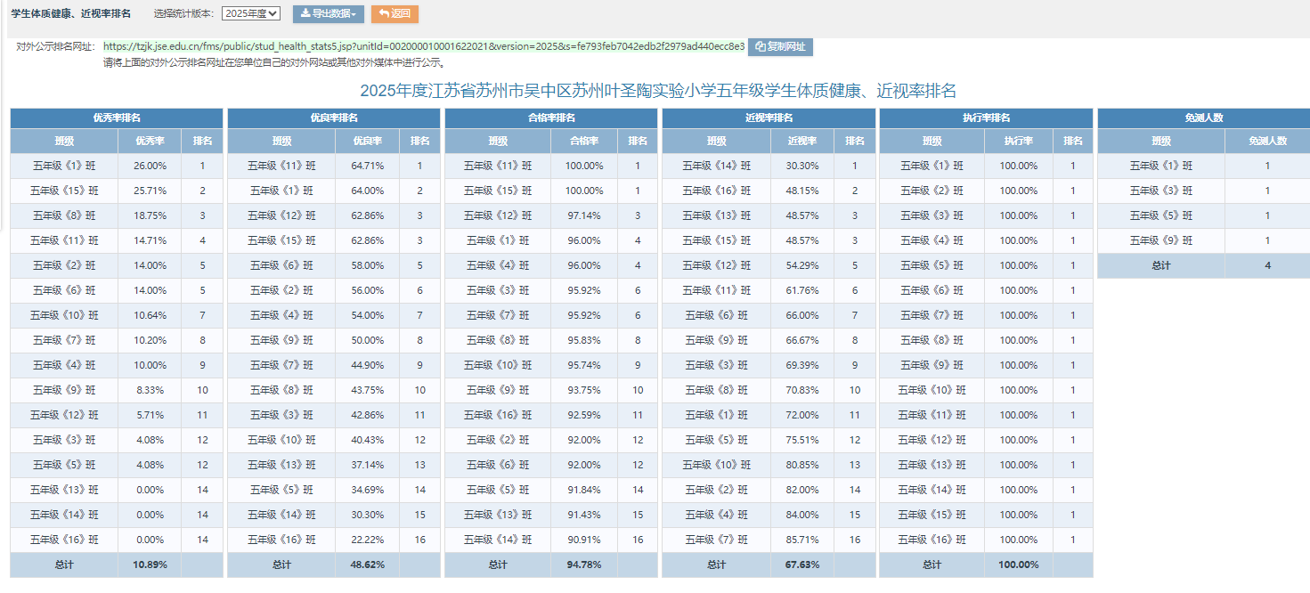Click the 优秀率排名 table header
This screenshot has width=1310, height=593.
click(117, 118)
